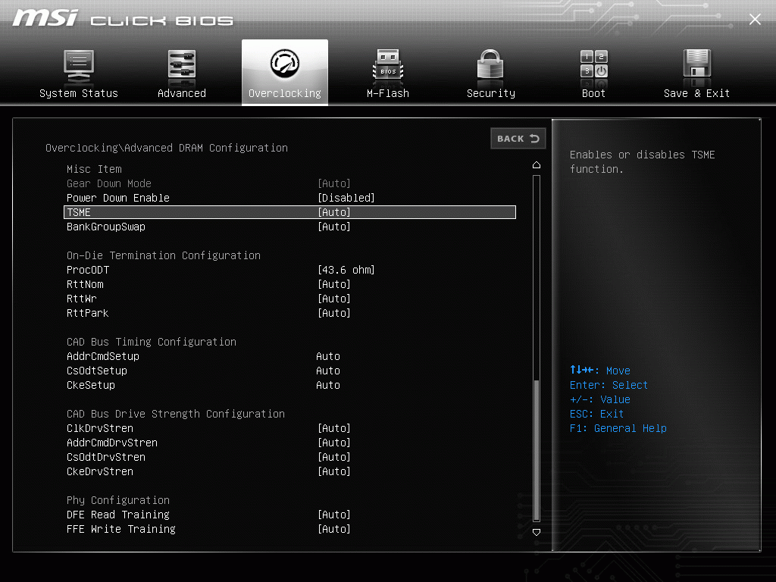Open RttWr [Auto] value selector
Viewport: 776px width, 582px height.
334,299
